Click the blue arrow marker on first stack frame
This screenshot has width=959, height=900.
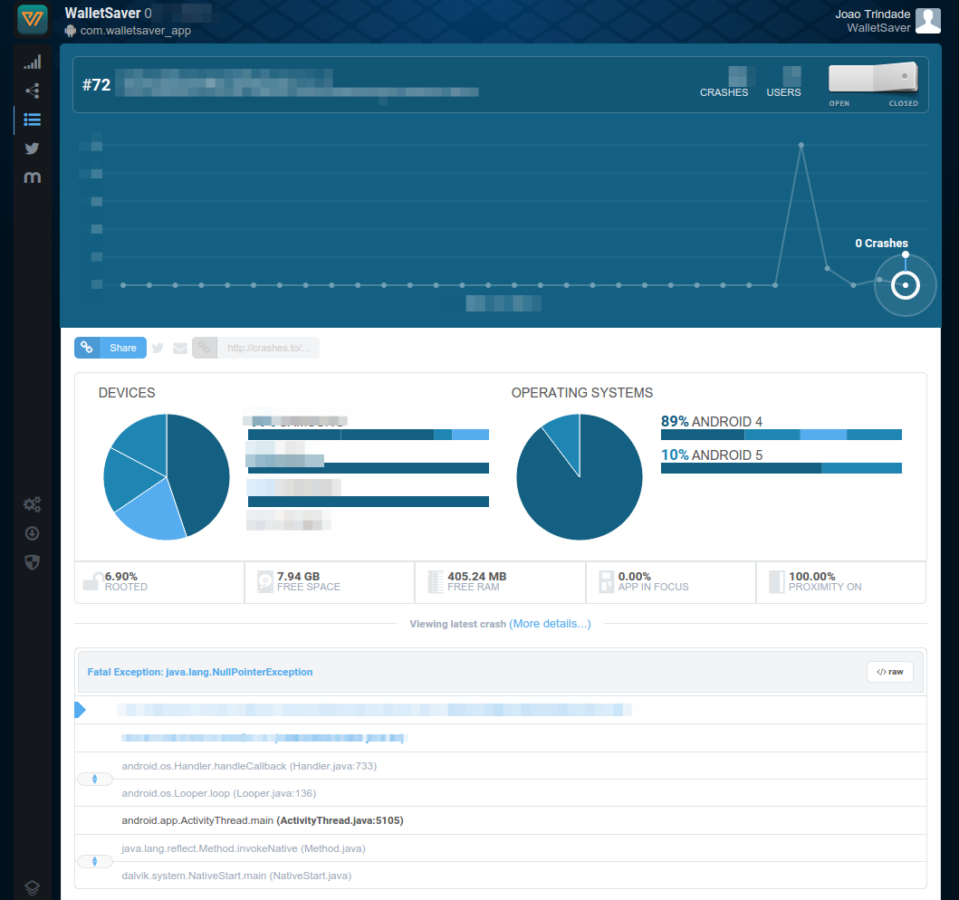pyautogui.click(x=80, y=710)
